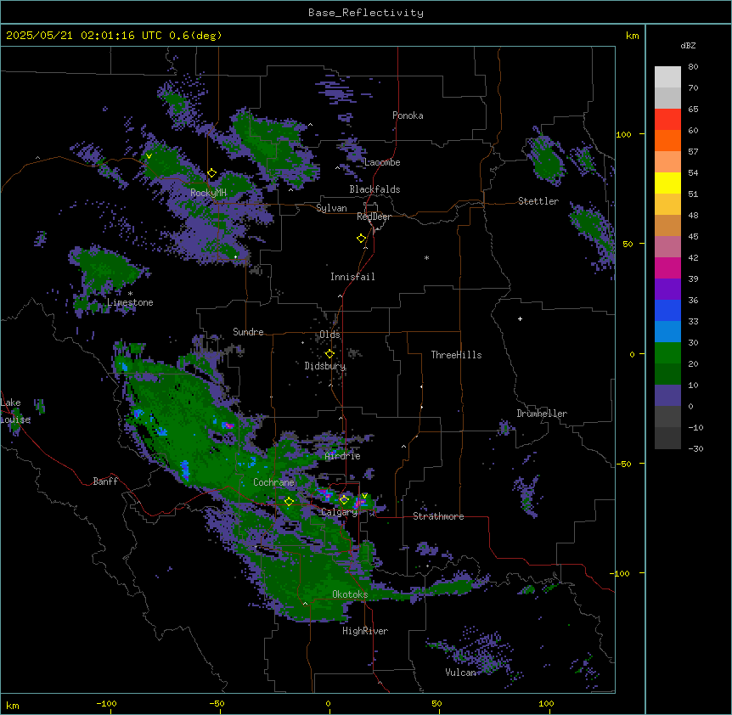
Task: Click the Cochrane city label
Action: coord(273,482)
